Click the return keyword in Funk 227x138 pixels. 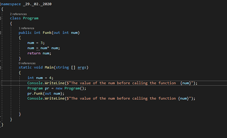[x=34, y=53]
